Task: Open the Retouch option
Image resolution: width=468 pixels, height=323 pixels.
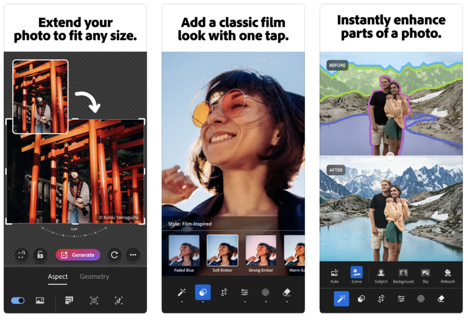Action: pos(448,276)
